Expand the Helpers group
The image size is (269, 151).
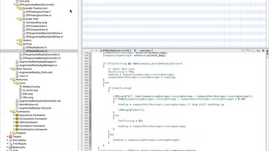pyautogui.click(x=18, y=40)
